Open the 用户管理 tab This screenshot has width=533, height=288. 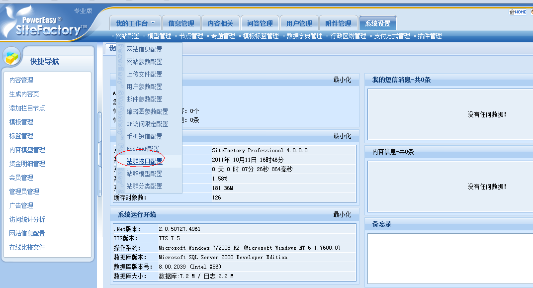(299, 23)
